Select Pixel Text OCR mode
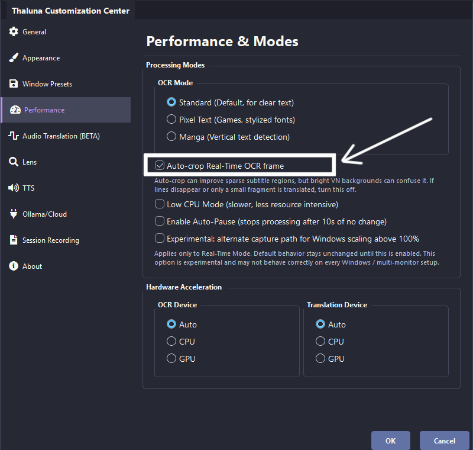This screenshot has width=473, height=450. (171, 119)
